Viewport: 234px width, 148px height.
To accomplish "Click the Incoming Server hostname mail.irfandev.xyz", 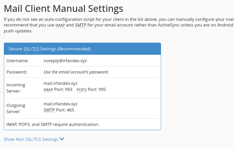I will [61, 83].
